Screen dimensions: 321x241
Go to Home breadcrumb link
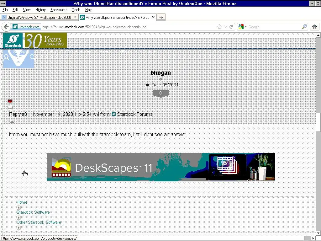22,202
